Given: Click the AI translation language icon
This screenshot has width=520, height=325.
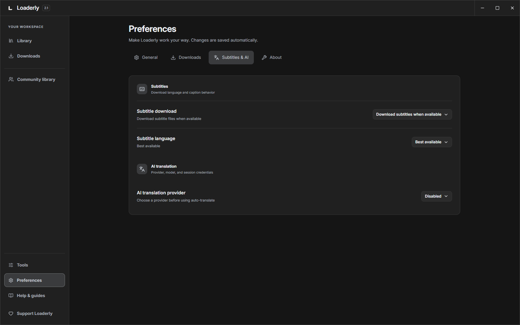Looking at the screenshot, I should pos(142,169).
